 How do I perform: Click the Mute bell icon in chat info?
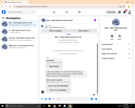[112, 36]
